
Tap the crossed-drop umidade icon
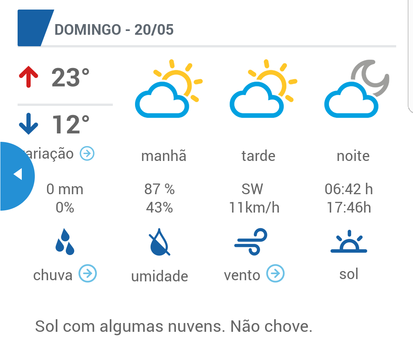[159, 242]
